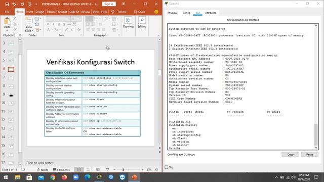Open the font name combo box

pyautogui.click(x=58, y=19)
